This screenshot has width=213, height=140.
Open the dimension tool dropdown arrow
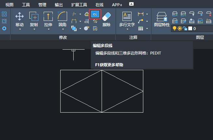(147, 14)
